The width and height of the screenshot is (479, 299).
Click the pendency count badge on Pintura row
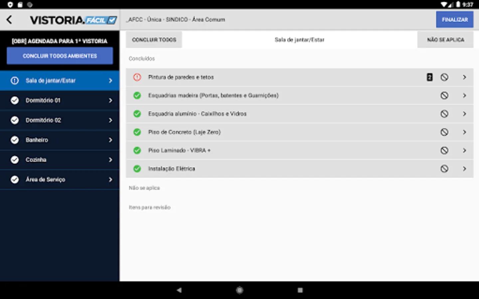point(429,77)
